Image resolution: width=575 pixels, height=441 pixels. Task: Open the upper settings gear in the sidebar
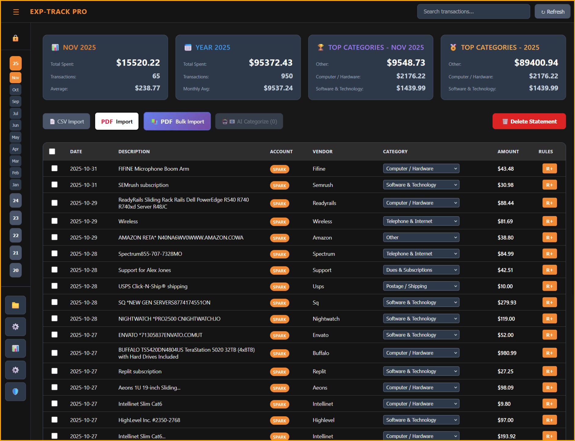point(15,327)
